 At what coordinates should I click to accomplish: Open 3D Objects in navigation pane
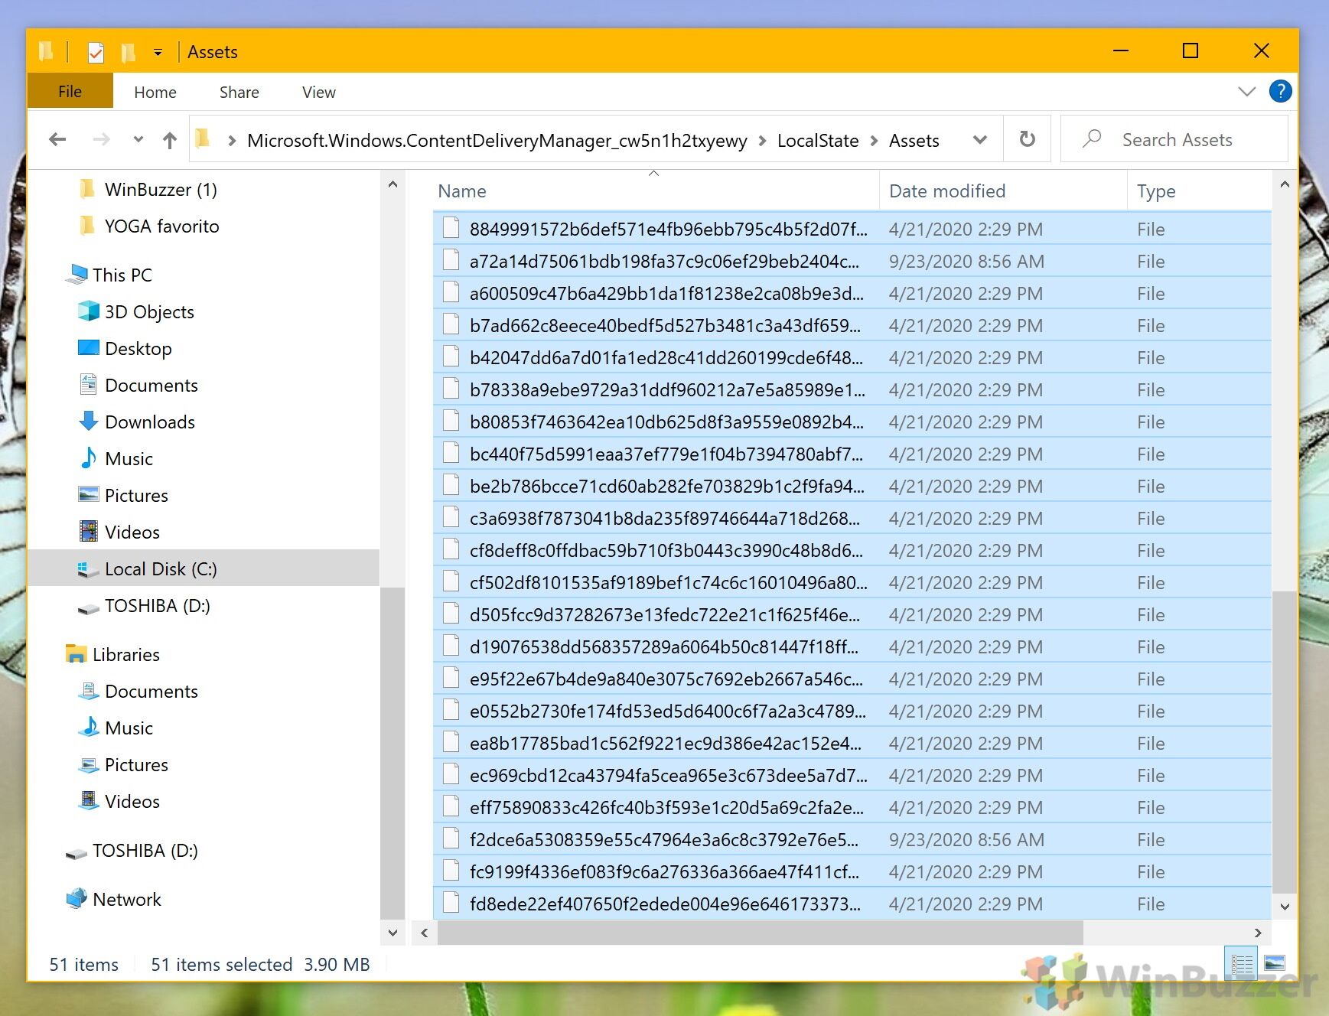pos(149,311)
